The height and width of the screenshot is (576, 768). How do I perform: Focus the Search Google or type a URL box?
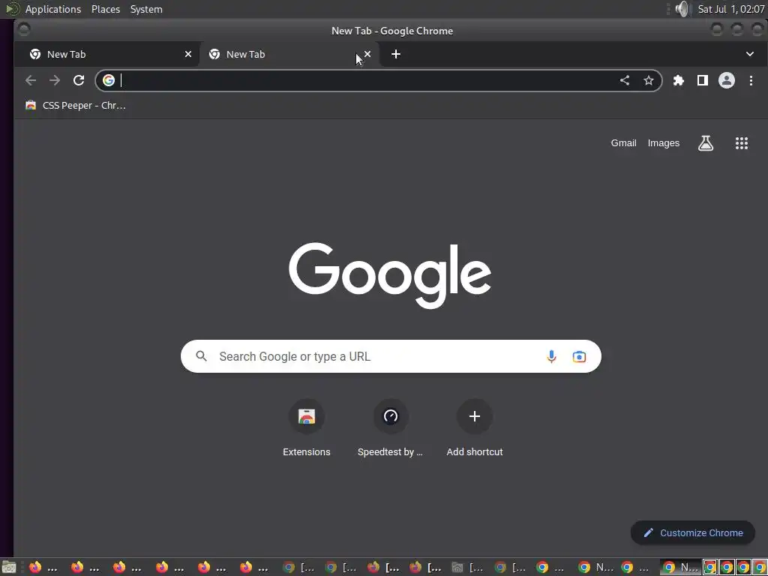tap(391, 356)
